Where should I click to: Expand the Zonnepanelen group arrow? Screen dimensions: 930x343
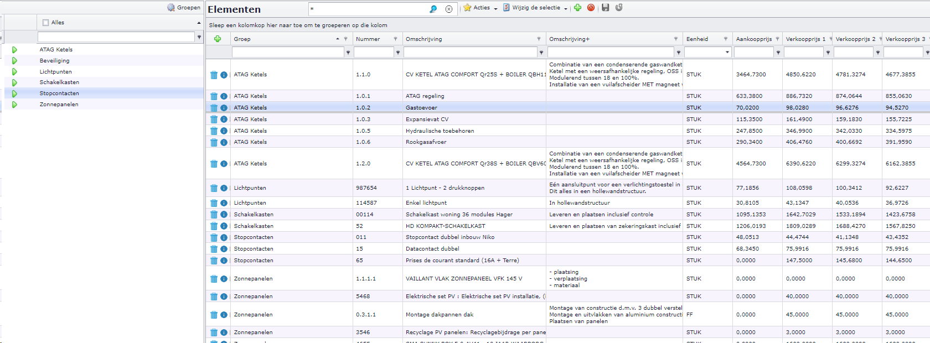pos(14,105)
